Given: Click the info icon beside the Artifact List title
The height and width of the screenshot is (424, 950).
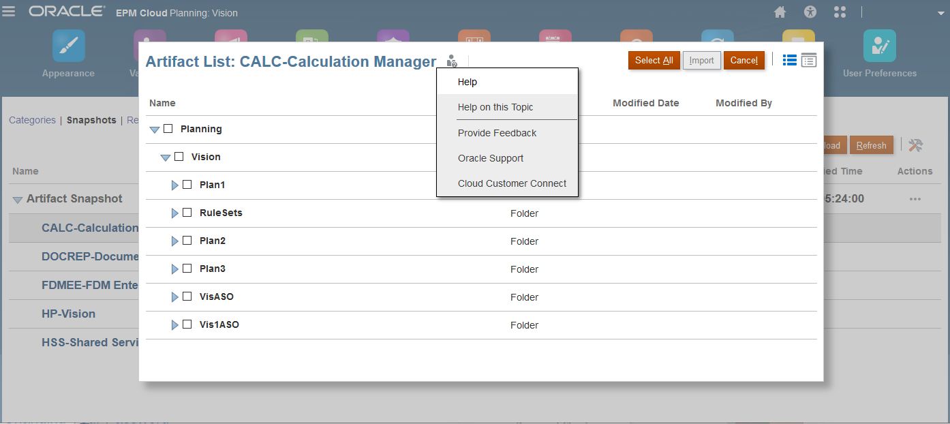Looking at the screenshot, I should click(451, 61).
